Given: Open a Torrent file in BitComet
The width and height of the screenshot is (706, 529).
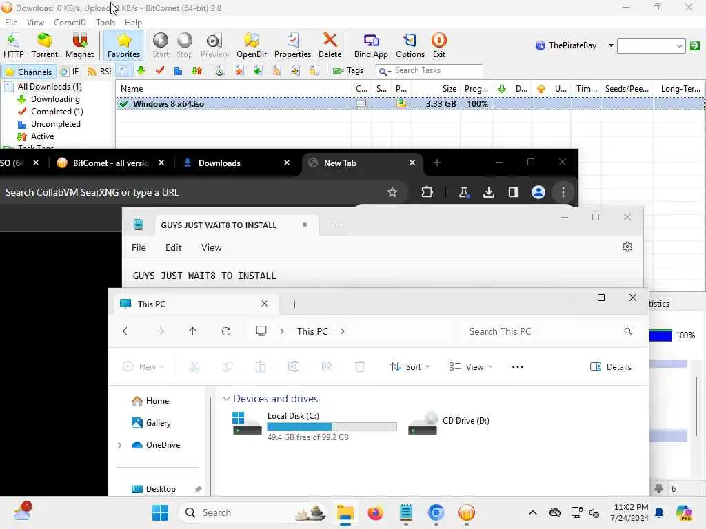Looking at the screenshot, I should point(45,45).
